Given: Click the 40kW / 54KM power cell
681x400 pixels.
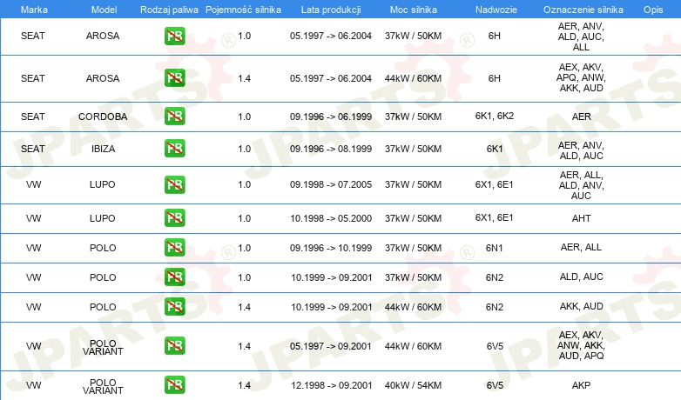Looking at the screenshot, I should click(x=413, y=385).
